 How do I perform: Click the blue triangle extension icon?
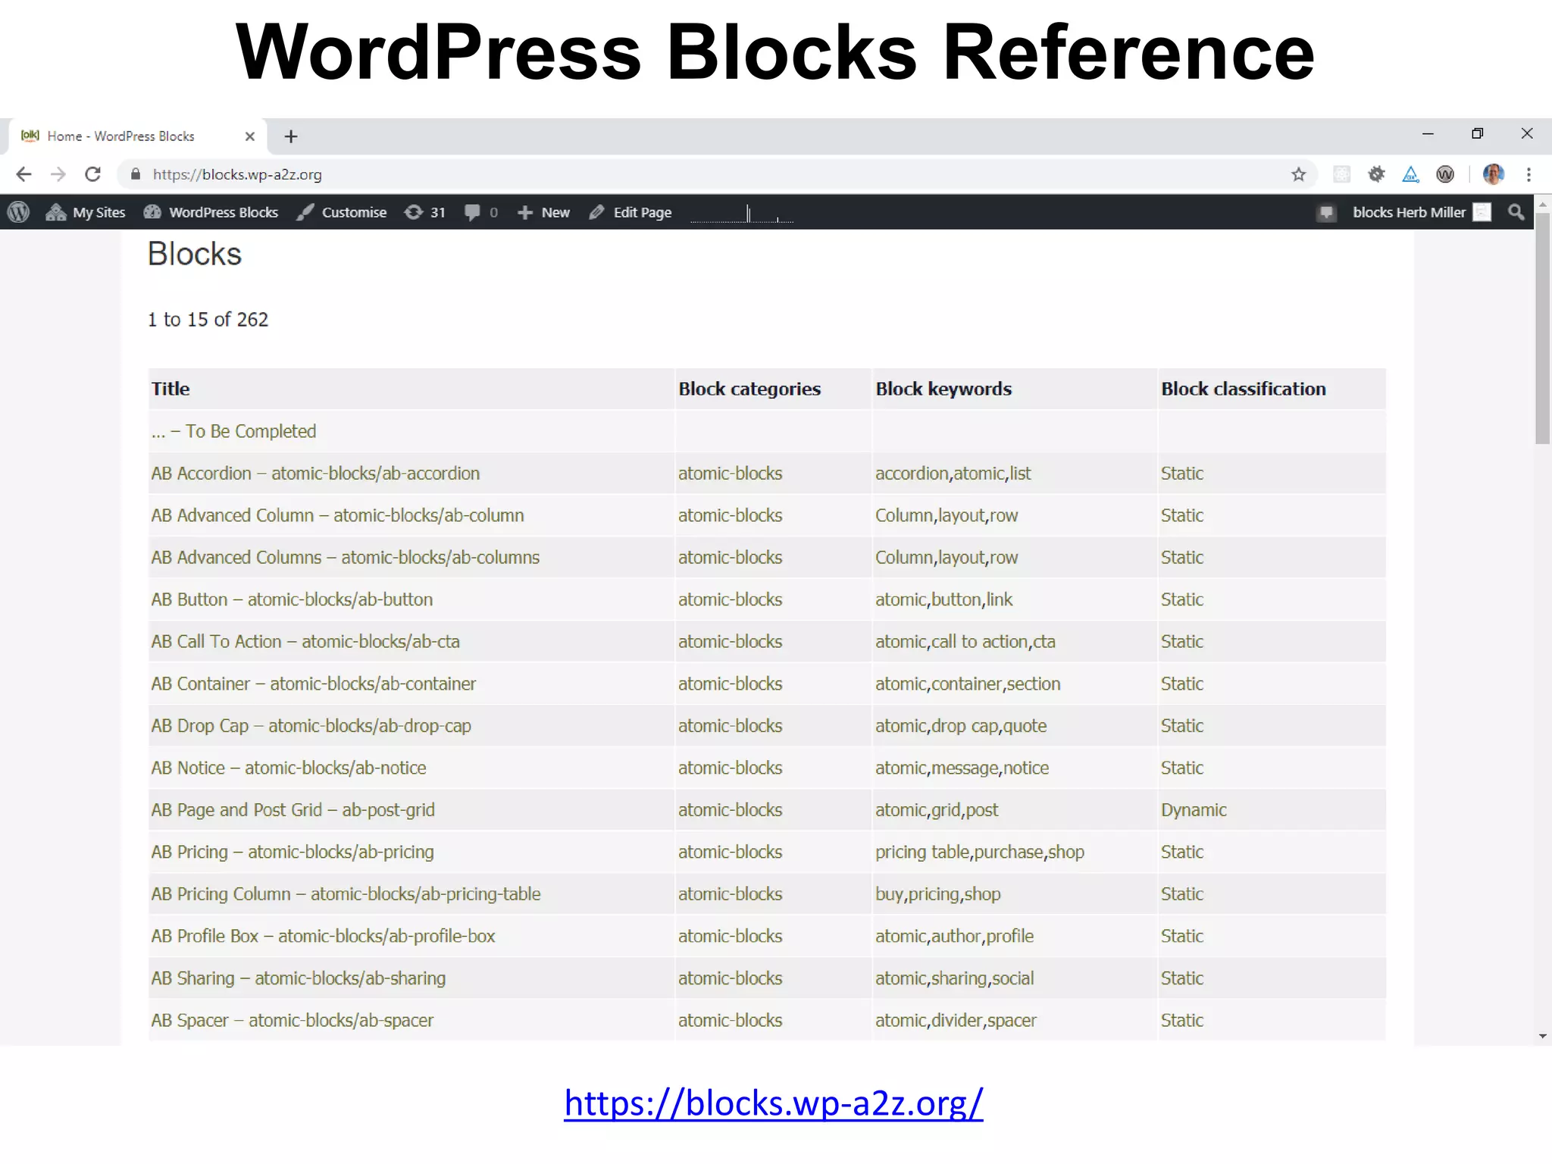pos(1410,174)
